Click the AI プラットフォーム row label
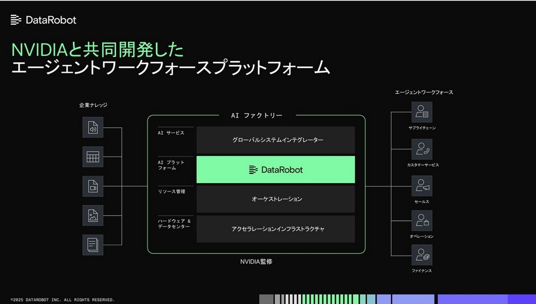 click(171, 165)
